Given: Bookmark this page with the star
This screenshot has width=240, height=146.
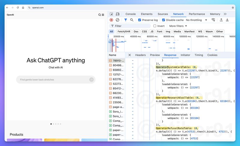Looking at the screenshot, I should [233, 7].
